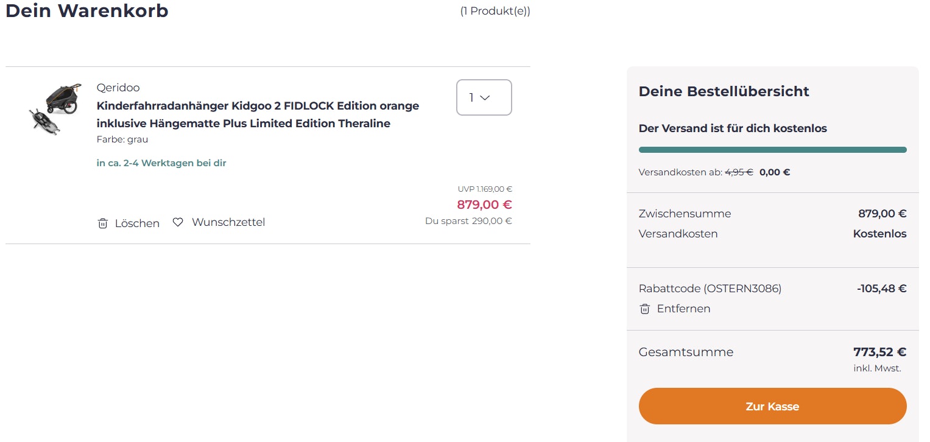Click the red 879,00 € product price
The image size is (930, 442).
click(484, 205)
